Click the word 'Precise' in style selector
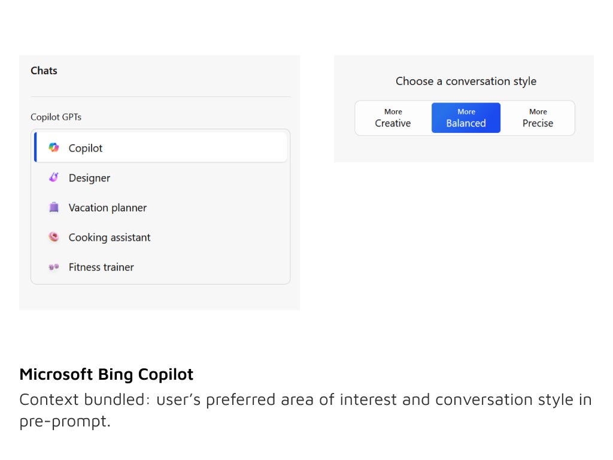This screenshot has width=613, height=460. coord(538,123)
